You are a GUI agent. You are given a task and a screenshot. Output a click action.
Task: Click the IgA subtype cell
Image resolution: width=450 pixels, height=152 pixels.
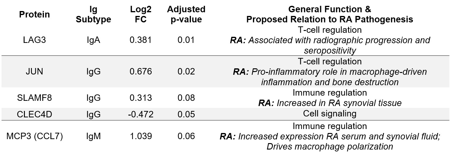(x=94, y=40)
